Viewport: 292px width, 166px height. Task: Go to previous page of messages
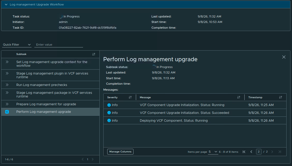click(251, 152)
